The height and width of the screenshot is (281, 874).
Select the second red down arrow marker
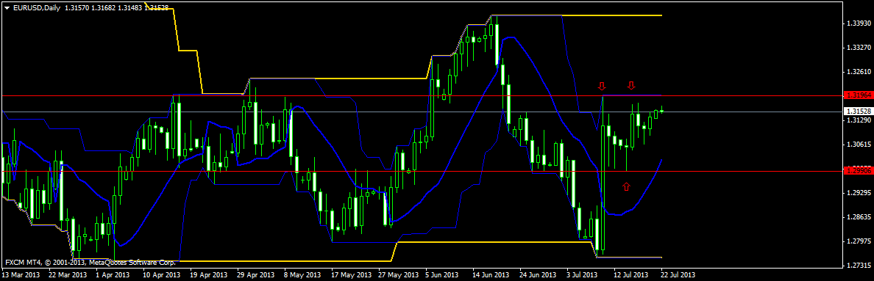(x=631, y=86)
